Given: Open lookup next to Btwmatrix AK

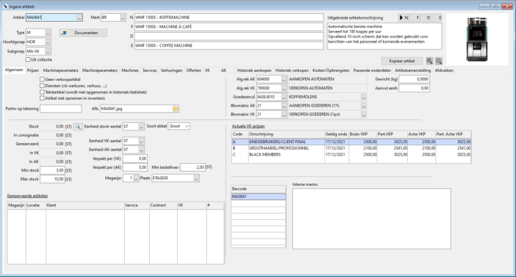Looking at the screenshot, I should (x=284, y=106).
